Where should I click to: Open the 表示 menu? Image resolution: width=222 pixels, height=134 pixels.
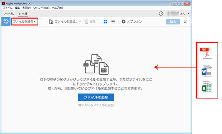pyautogui.click(x=26, y=8)
